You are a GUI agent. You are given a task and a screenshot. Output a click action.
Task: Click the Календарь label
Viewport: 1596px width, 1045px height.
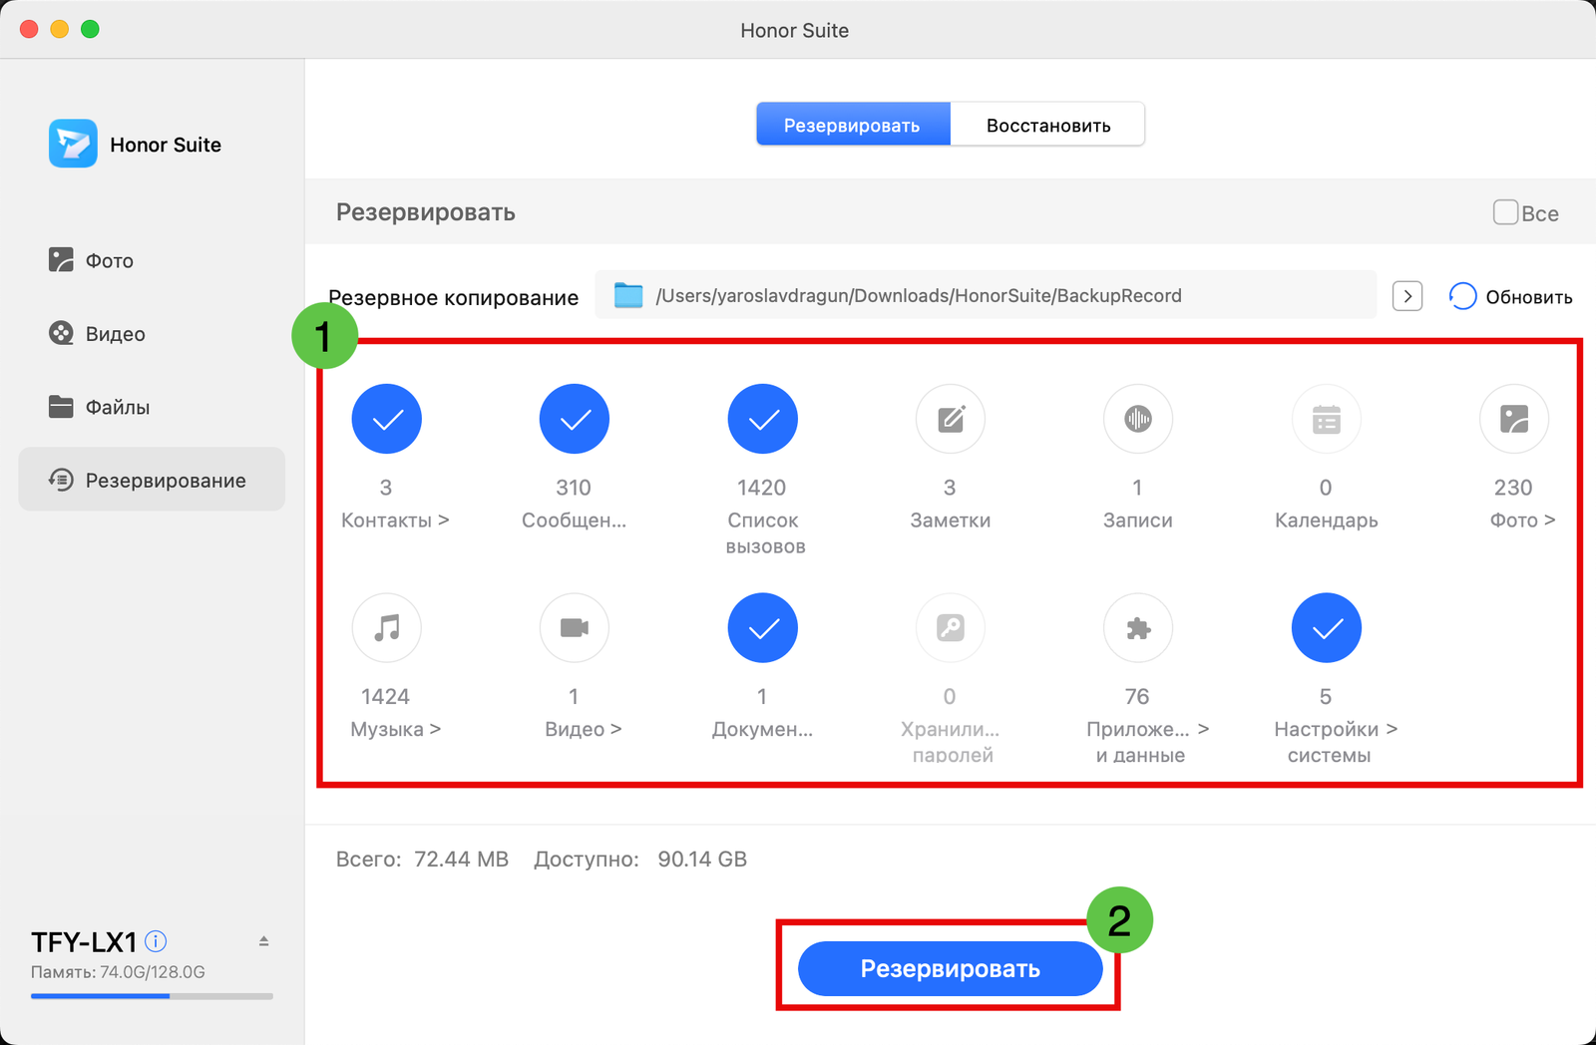coord(1327,521)
